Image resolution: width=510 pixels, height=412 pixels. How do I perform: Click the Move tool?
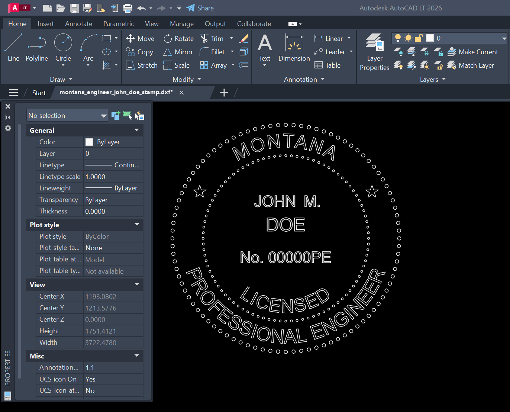[140, 38]
